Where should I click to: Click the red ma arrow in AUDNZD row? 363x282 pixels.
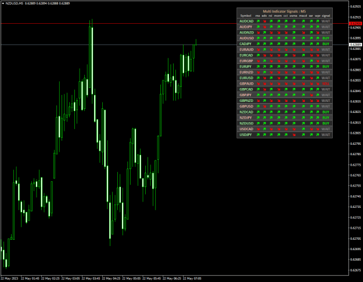click(258, 32)
